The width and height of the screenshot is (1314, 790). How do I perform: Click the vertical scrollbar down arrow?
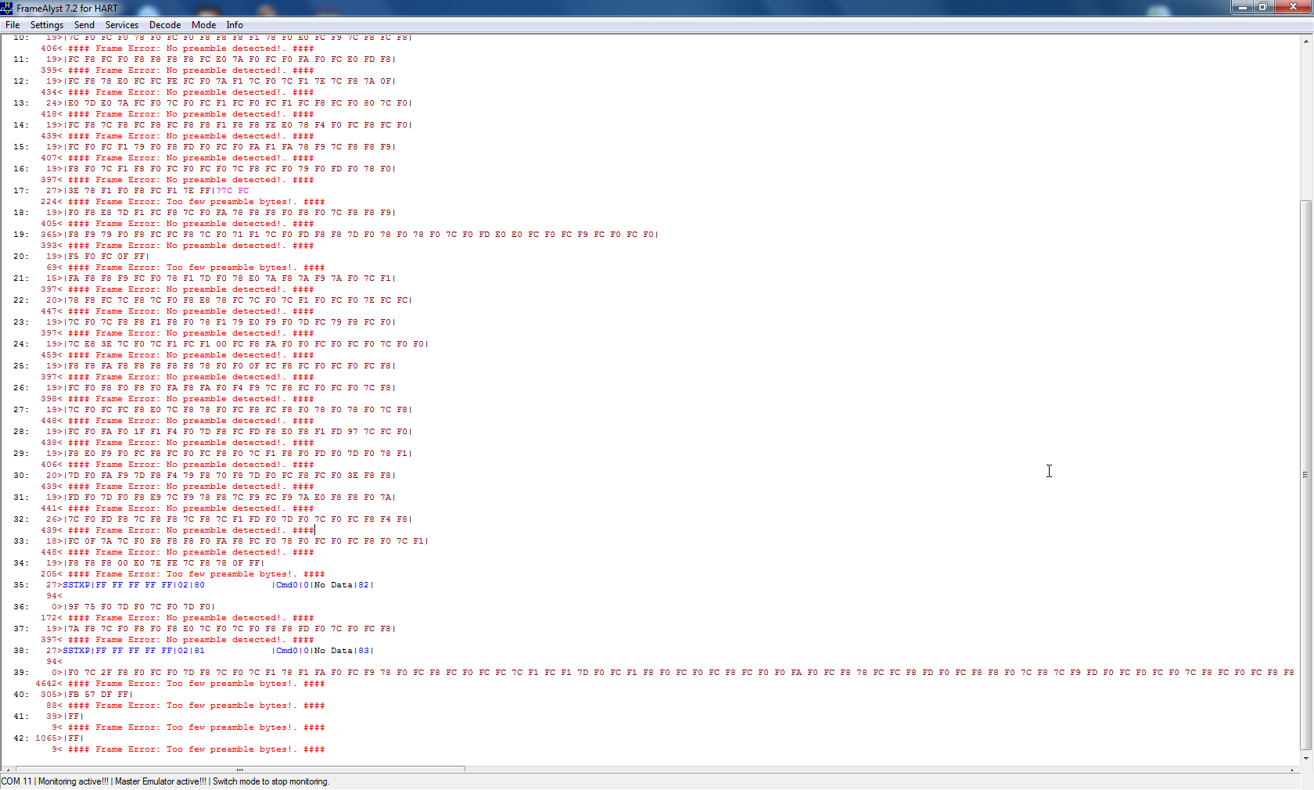point(1305,758)
